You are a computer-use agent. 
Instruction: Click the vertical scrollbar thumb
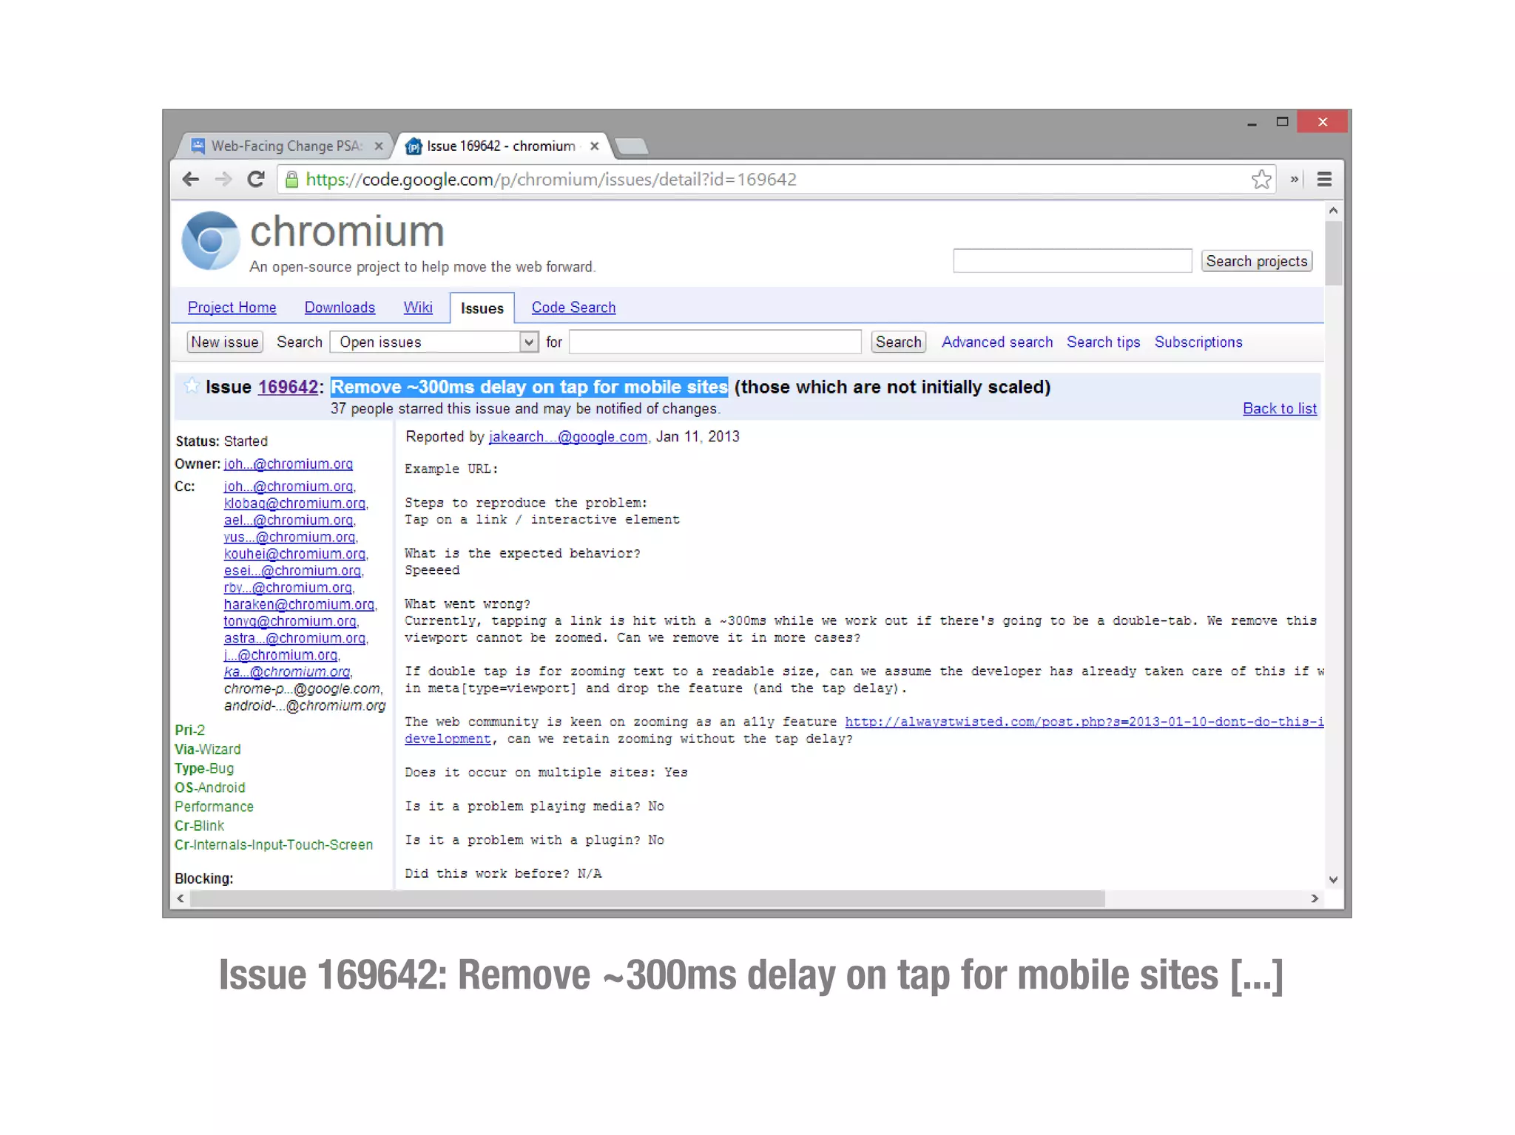(1333, 253)
